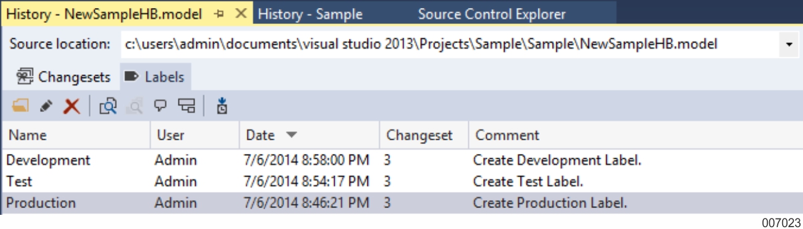The height and width of the screenshot is (229, 803).
Task: Switch to the Changesets tab
Action: pos(64,77)
